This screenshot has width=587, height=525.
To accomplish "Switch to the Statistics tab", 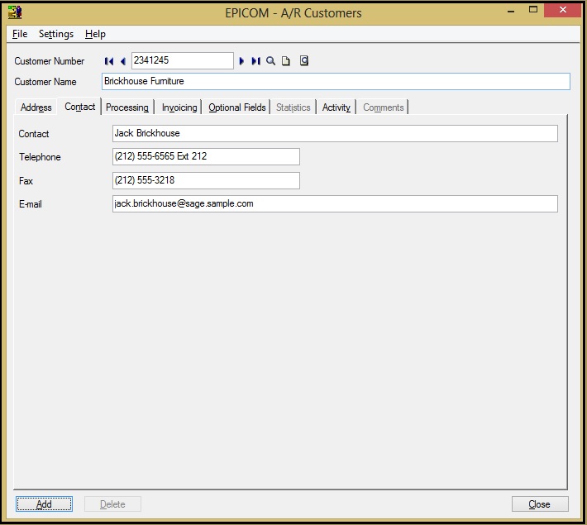I will [293, 107].
